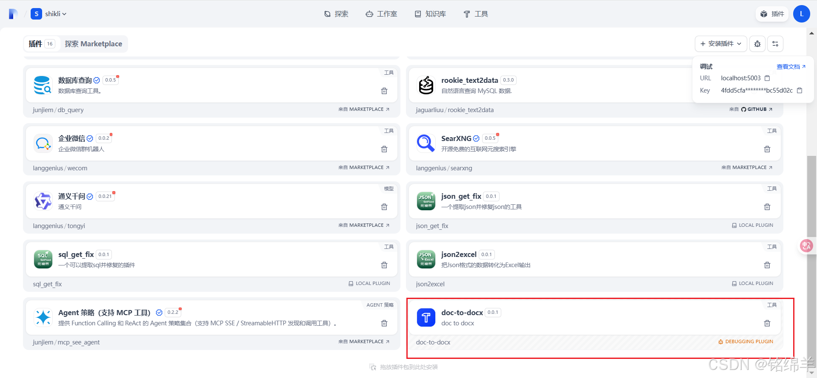Open the doc-to-docx plugin title
The width and height of the screenshot is (817, 378).
coord(462,313)
